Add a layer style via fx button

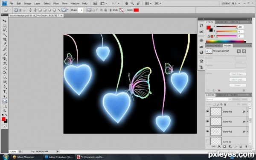219,147
